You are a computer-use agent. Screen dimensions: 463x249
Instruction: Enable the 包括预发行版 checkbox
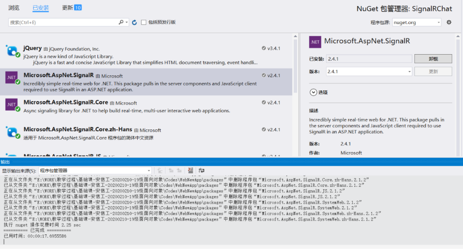(x=143, y=23)
